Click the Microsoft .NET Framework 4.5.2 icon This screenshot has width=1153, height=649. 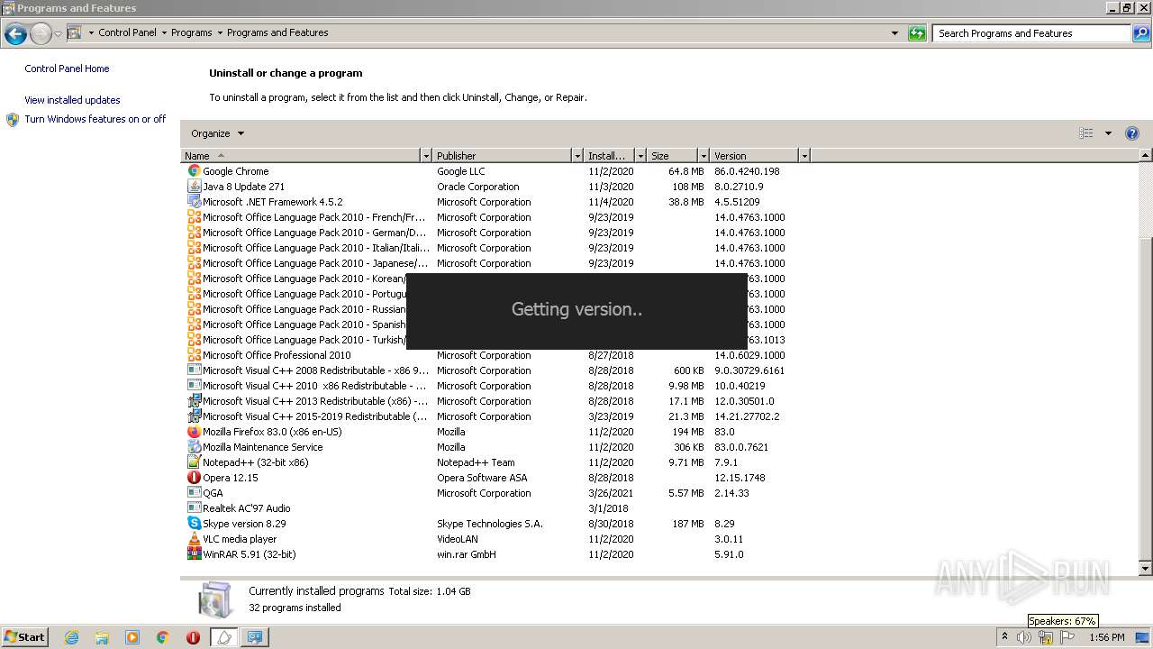point(194,202)
